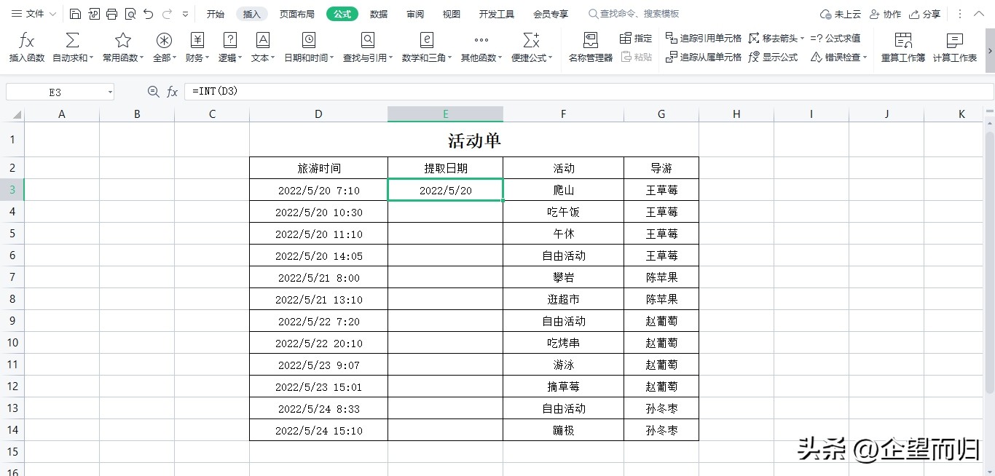Open the Financial functions icon
The image size is (995, 476).
click(x=197, y=41)
